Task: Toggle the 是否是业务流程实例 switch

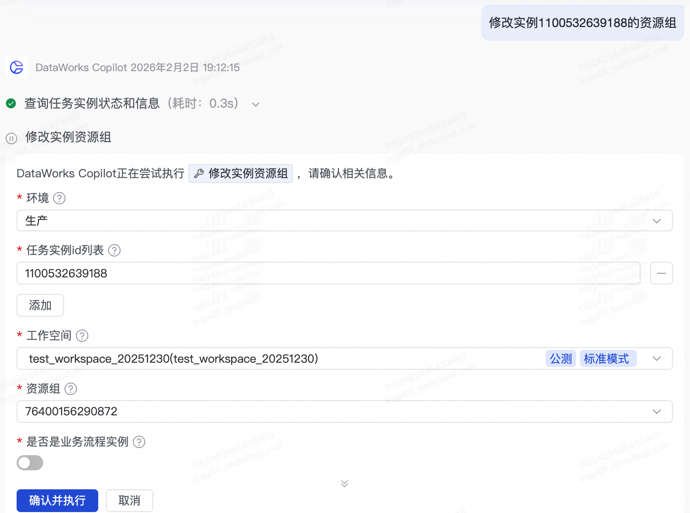Action: [30, 463]
